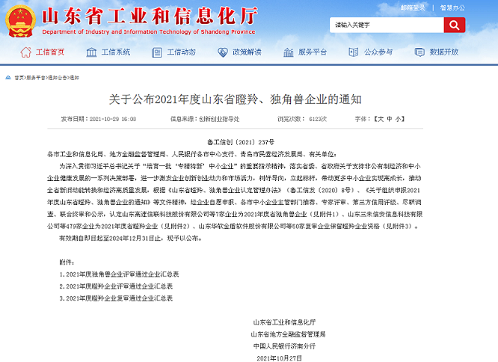Open the 工信系统 menu item
The width and height of the screenshot is (498, 362).
(x=116, y=52)
